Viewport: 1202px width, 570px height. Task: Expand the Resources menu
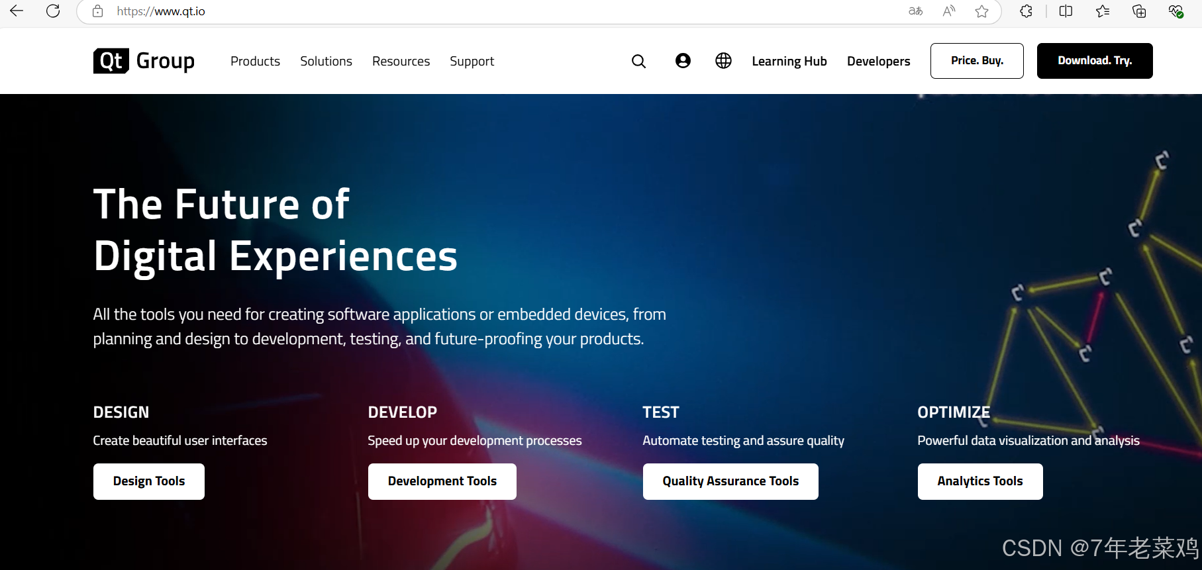tap(401, 61)
